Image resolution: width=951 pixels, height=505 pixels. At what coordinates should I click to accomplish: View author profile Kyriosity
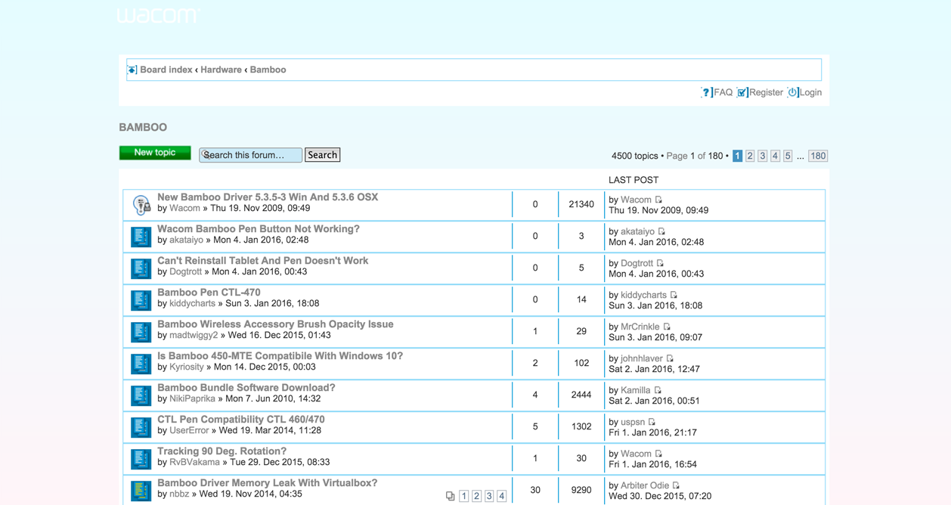coord(187,367)
